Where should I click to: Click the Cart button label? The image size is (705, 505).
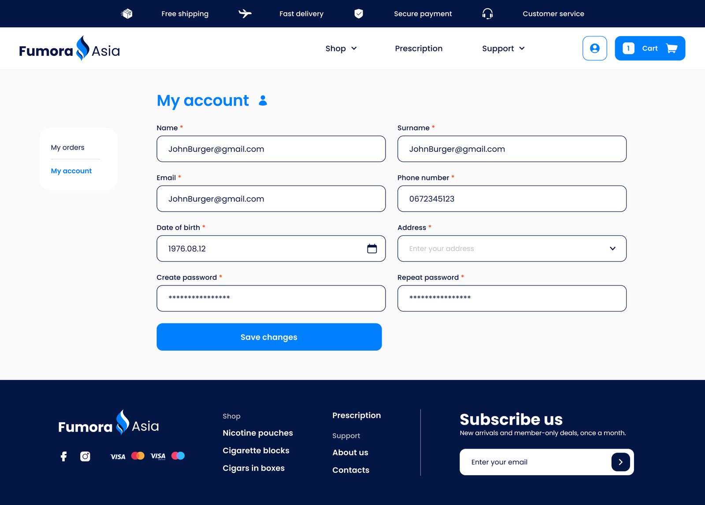(x=650, y=48)
